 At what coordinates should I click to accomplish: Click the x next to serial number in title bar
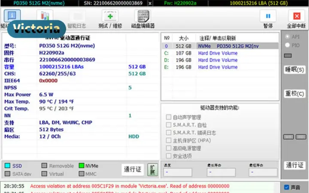[150, 3]
